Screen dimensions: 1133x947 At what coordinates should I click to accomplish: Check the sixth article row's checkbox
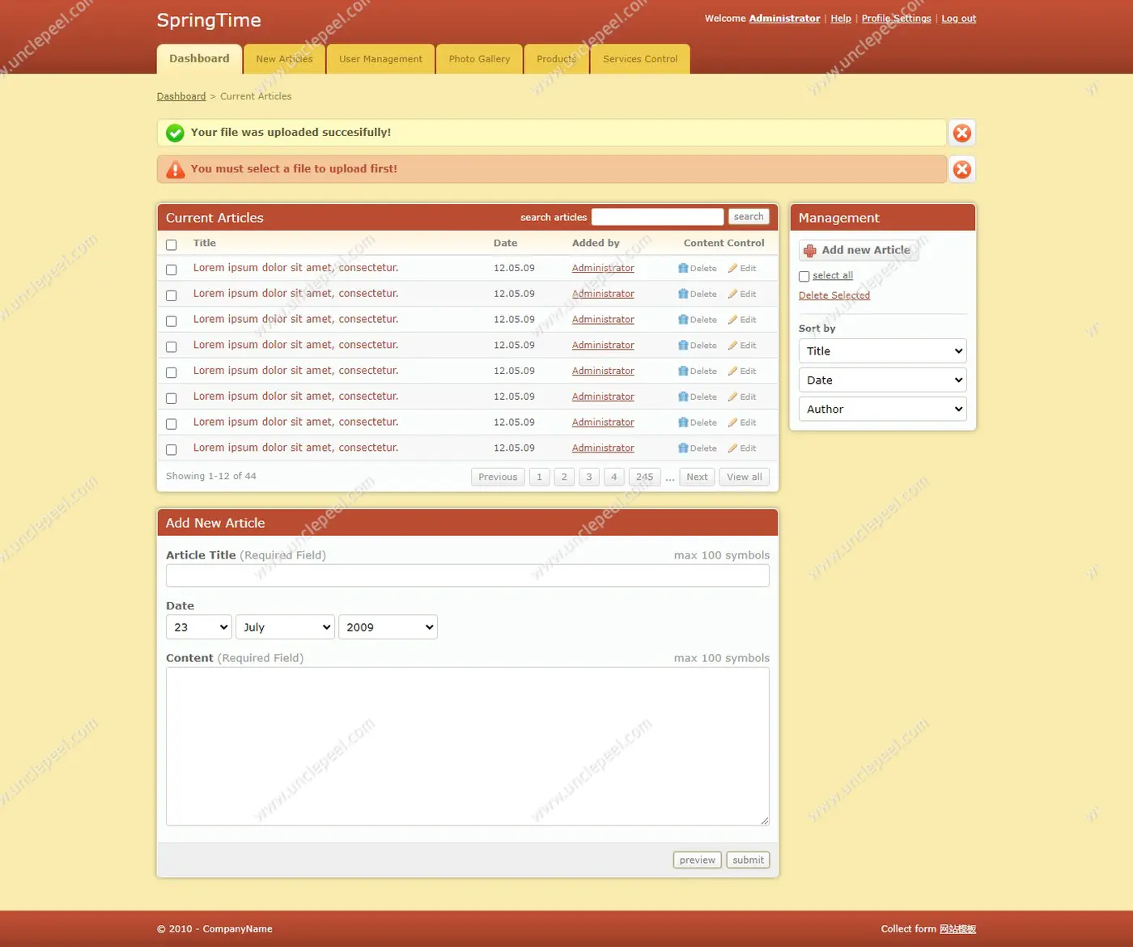[x=172, y=398]
